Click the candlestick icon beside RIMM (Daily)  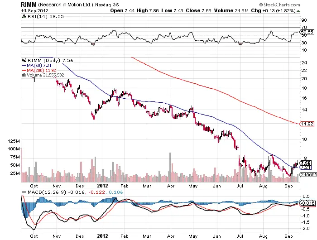pyautogui.click(x=24, y=60)
